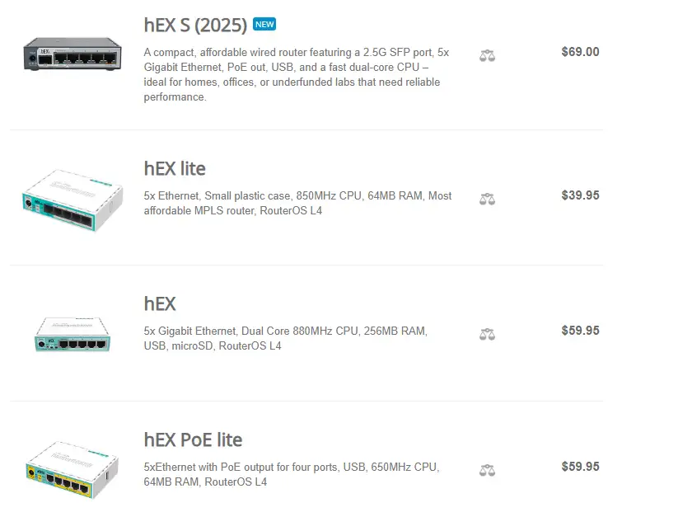Click the NEW badge beside hEX S (2025)

264,25
